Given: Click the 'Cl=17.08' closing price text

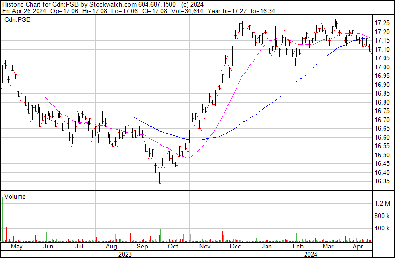Looking at the screenshot, I should [154, 11].
